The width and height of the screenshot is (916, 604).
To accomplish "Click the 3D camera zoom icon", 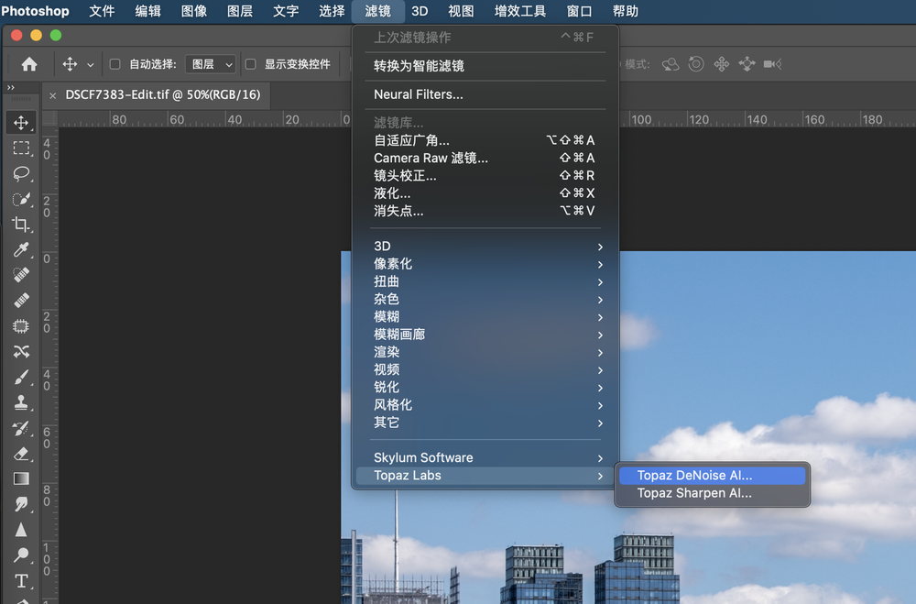I will (x=772, y=64).
